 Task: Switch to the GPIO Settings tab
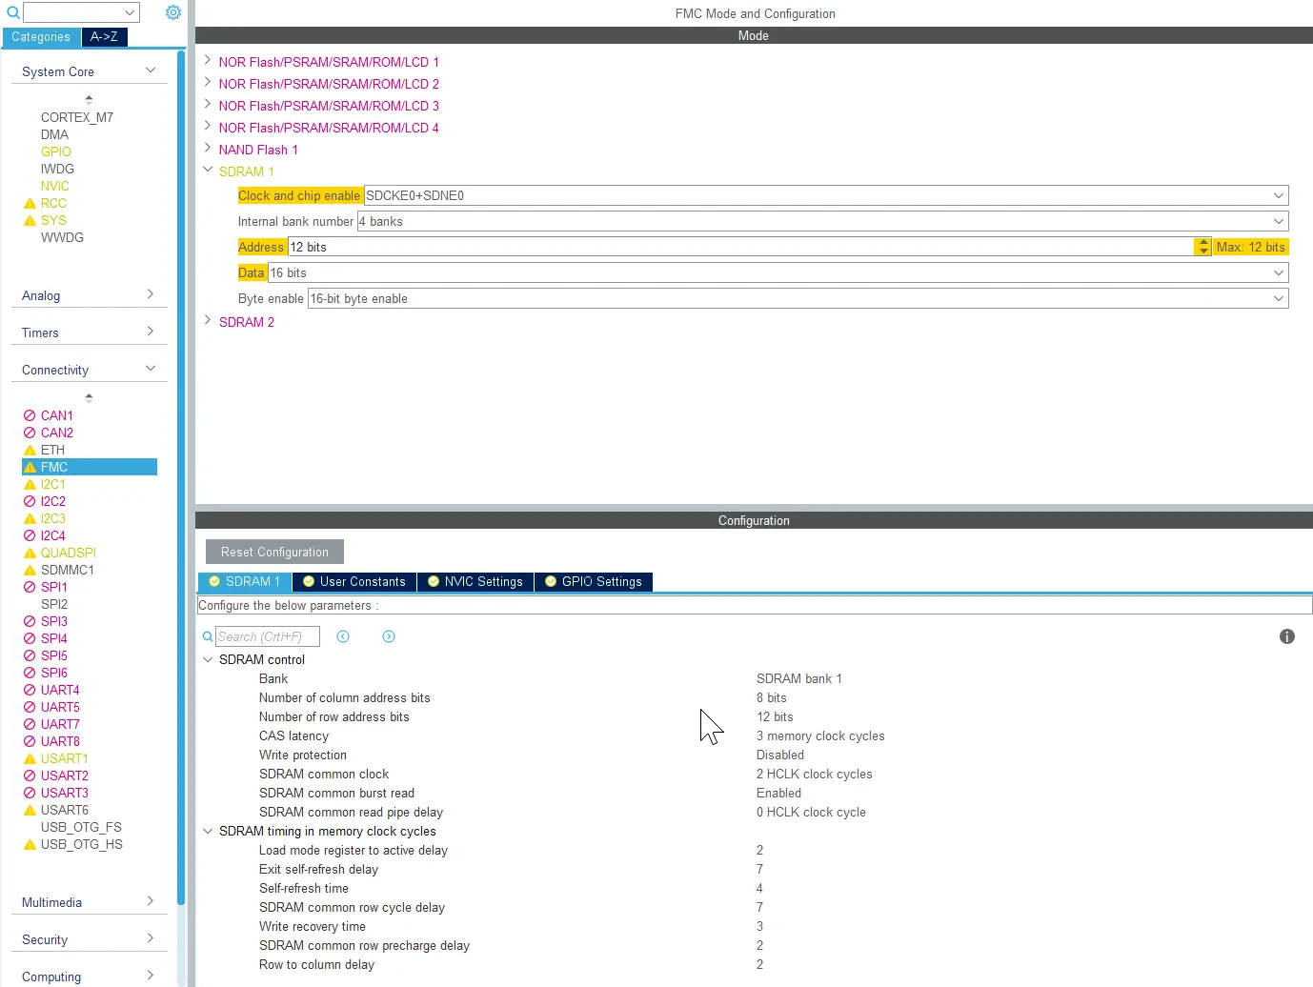point(593,582)
